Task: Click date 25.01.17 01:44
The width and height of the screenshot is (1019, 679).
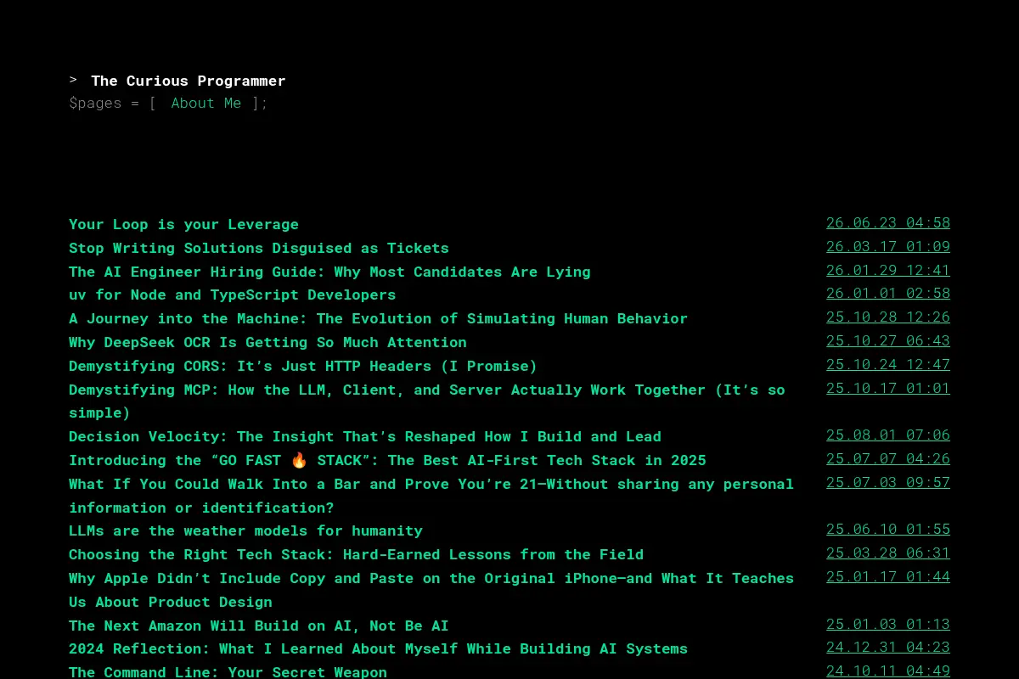Action: tap(888, 576)
